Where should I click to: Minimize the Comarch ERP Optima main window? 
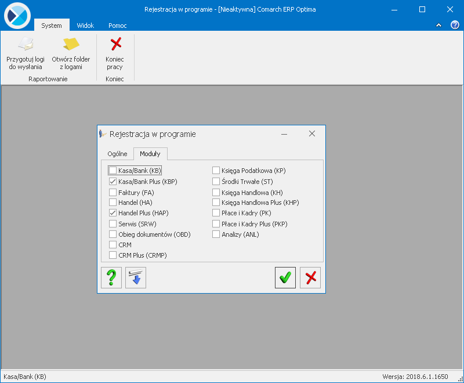(x=394, y=9)
